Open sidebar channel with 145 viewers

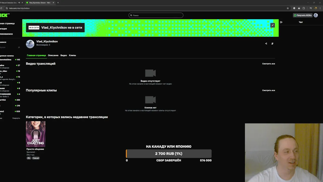(x=10, y=60)
